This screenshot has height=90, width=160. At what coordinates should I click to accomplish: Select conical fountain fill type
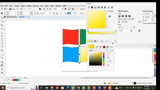click(126, 16)
